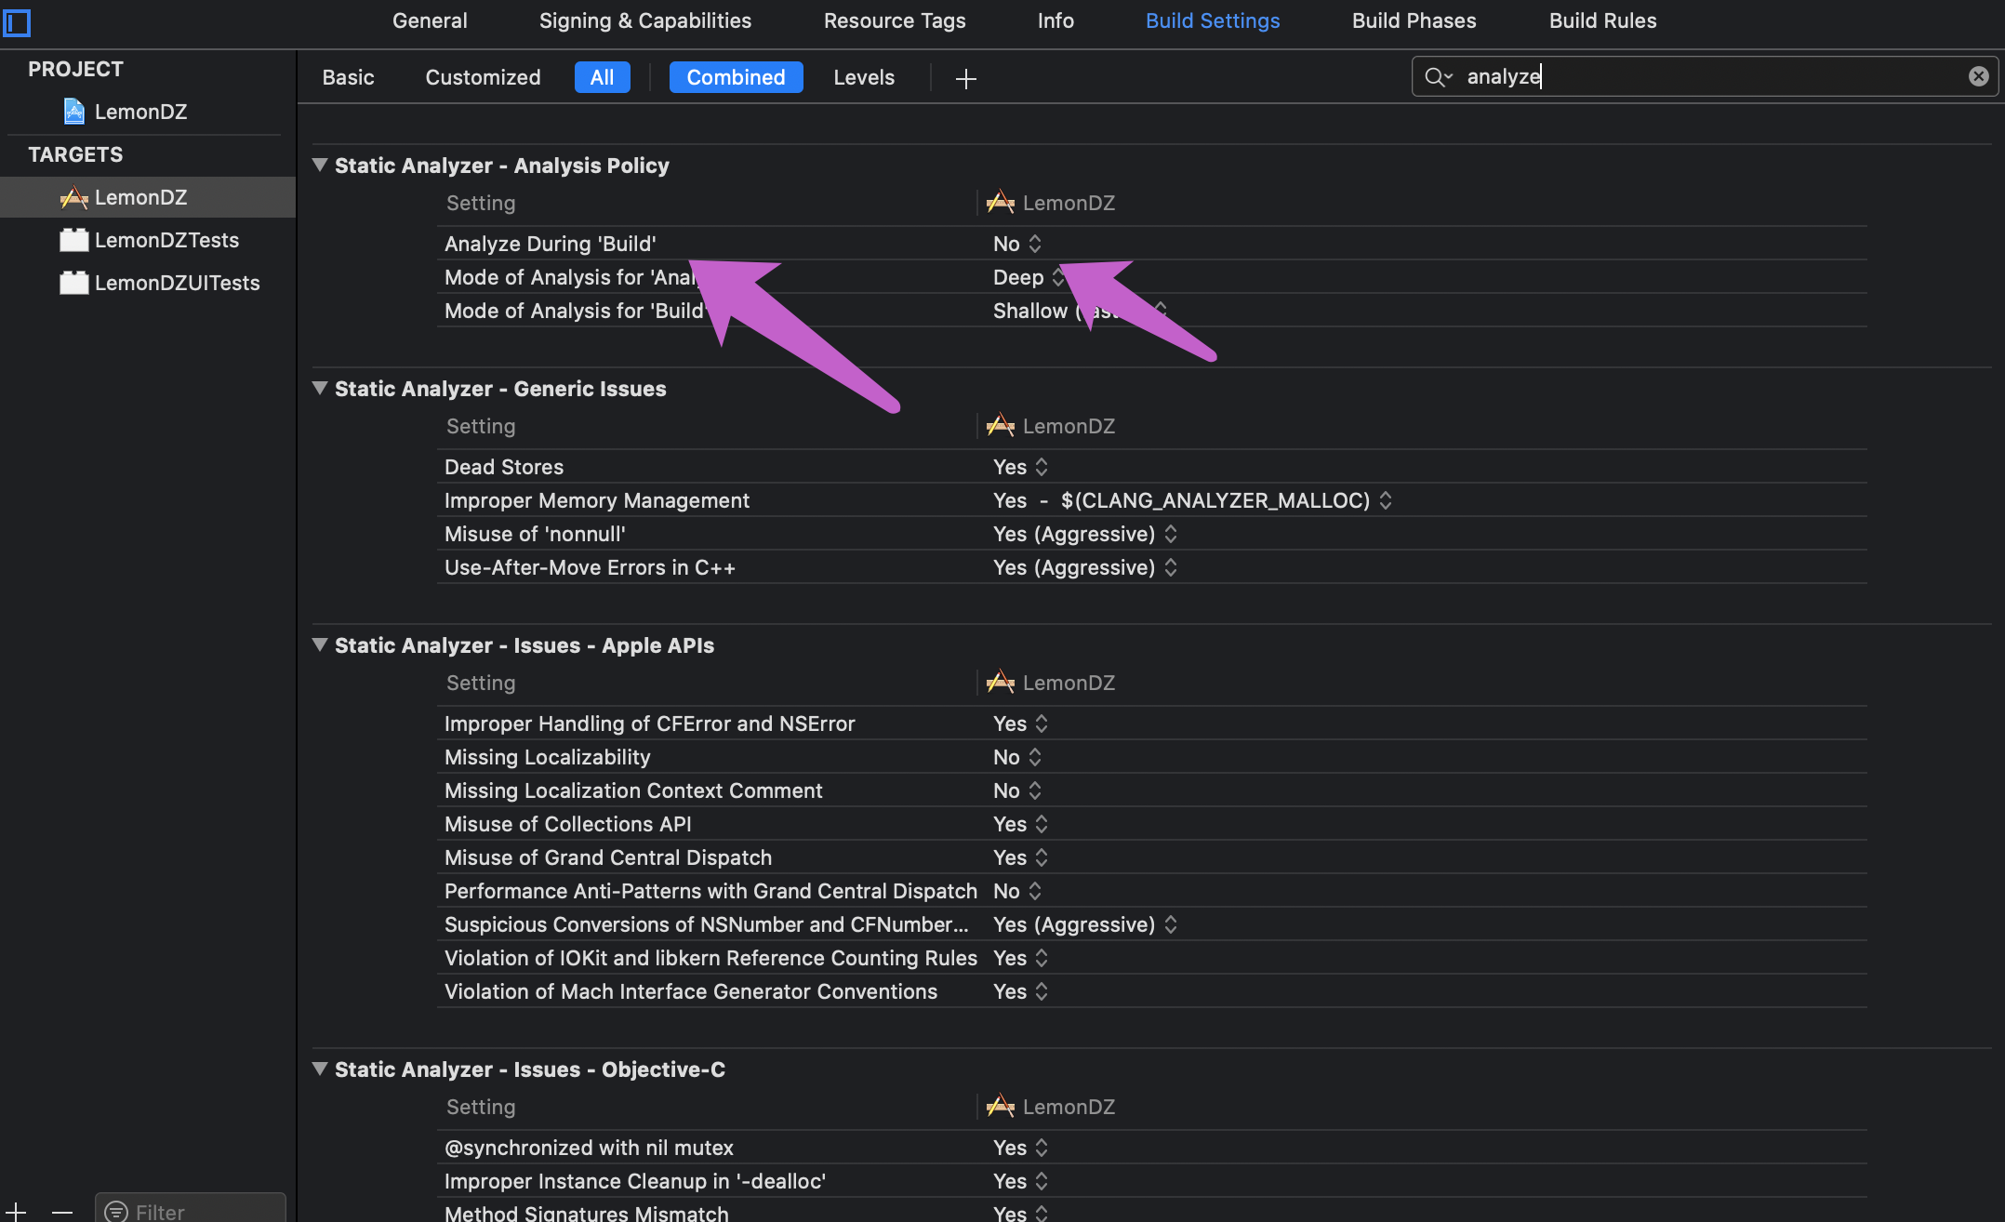This screenshot has height=1222, width=2005.
Task: Change Improper Handling of CFError value
Action: click(x=1020, y=724)
